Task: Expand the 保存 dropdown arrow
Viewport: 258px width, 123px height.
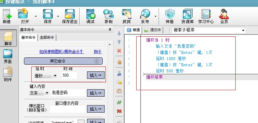Action: tap(58, 17)
